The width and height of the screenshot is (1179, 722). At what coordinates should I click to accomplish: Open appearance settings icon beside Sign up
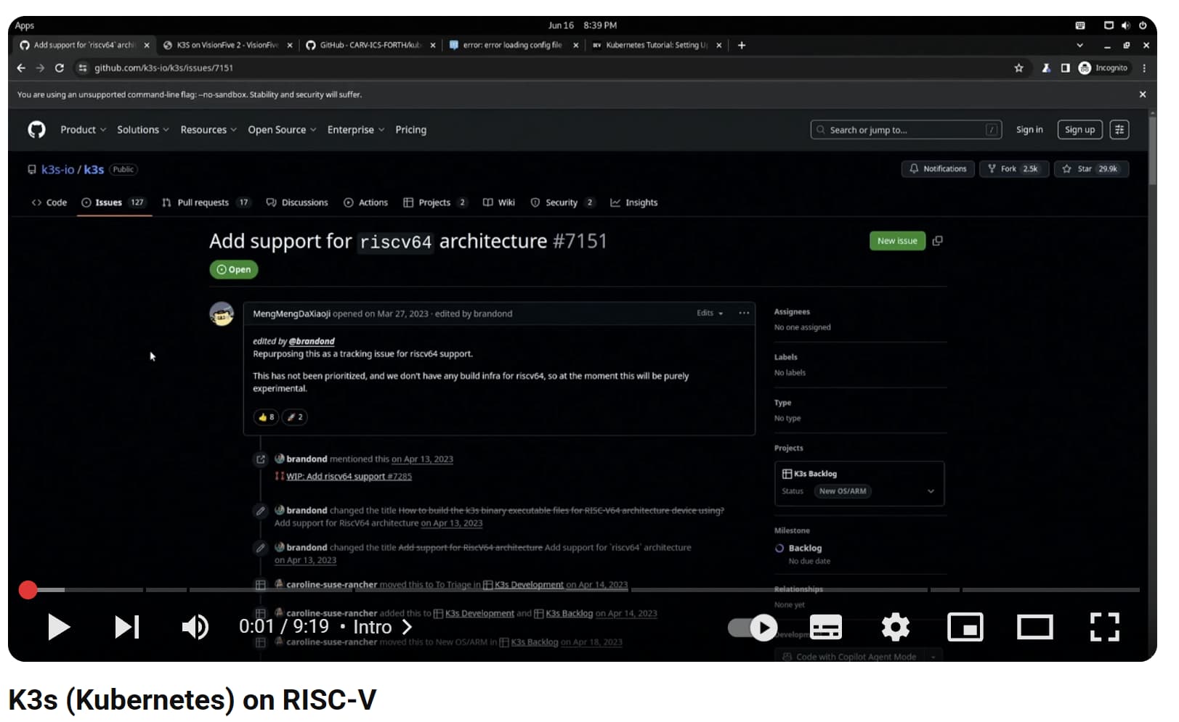tap(1119, 130)
